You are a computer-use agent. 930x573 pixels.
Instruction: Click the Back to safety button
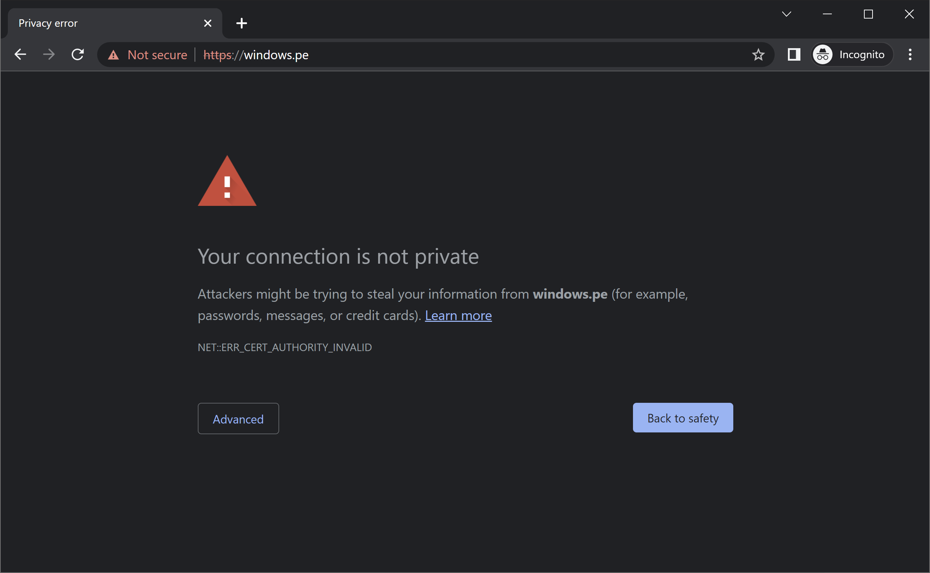[683, 418]
